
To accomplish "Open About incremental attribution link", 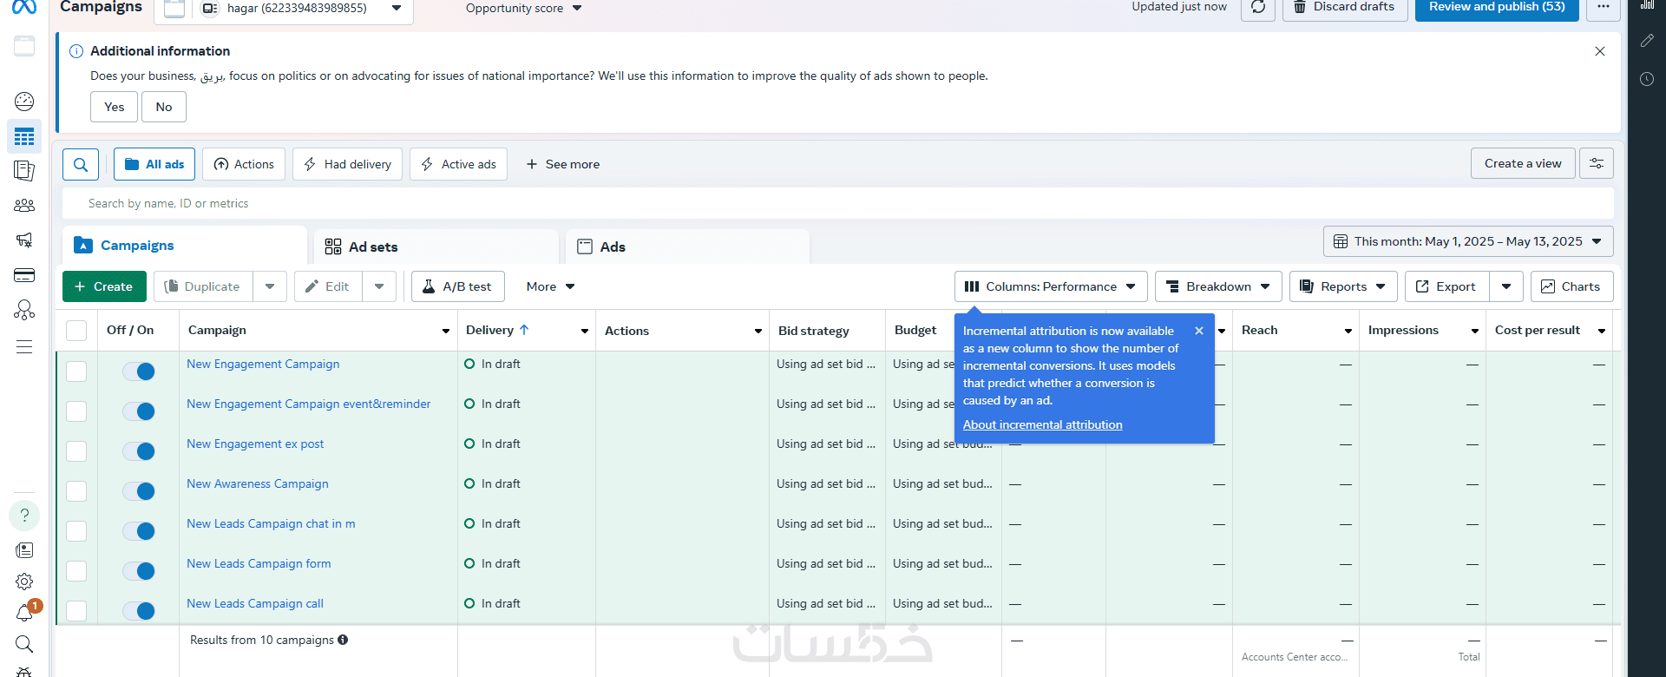I will 1042,424.
